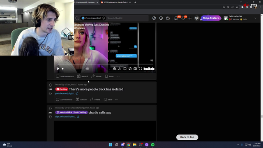Open more options on Slick post
Image resolution: width=263 pixels, height=148 pixels.
(x=117, y=99)
